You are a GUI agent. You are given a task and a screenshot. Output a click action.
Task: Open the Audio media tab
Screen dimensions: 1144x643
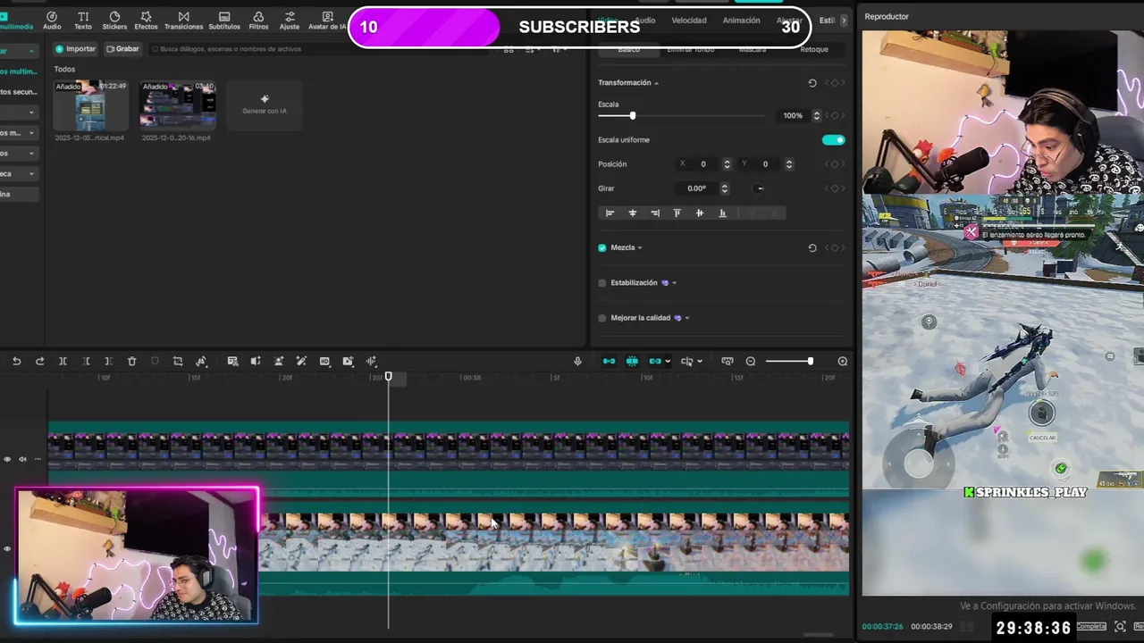click(52, 21)
